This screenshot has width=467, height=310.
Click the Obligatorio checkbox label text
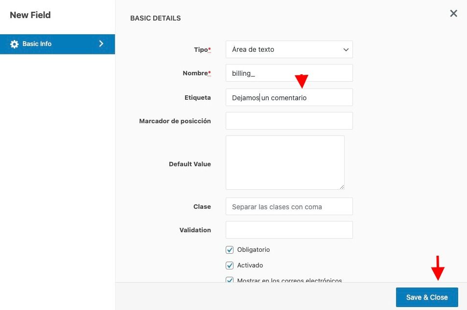coord(254,249)
